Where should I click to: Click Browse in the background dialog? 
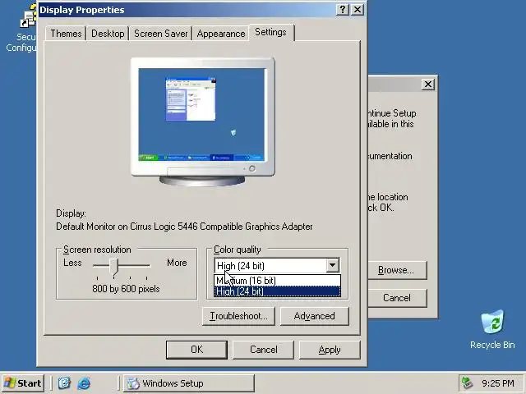click(x=397, y=270)
